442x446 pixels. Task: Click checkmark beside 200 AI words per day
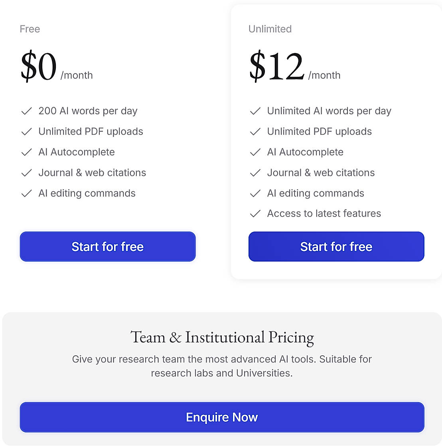tap(26, 111)
